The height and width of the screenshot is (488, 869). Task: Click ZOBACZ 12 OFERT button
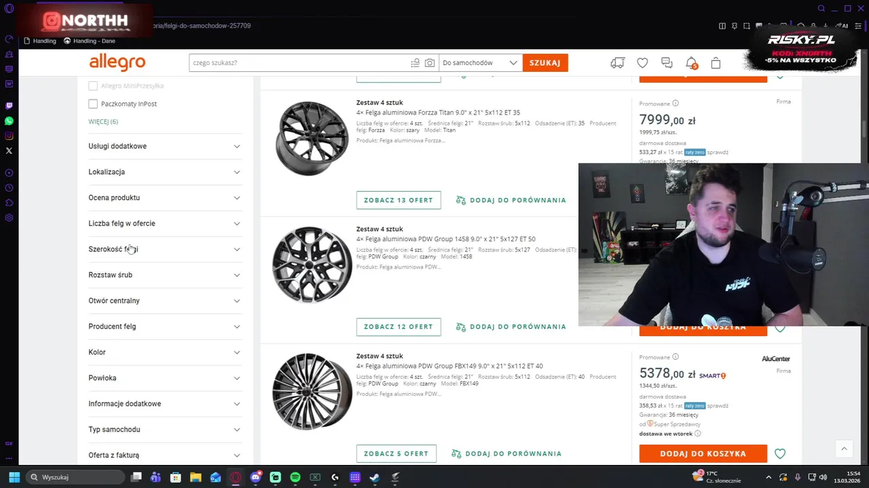click(x=399, y=327)
